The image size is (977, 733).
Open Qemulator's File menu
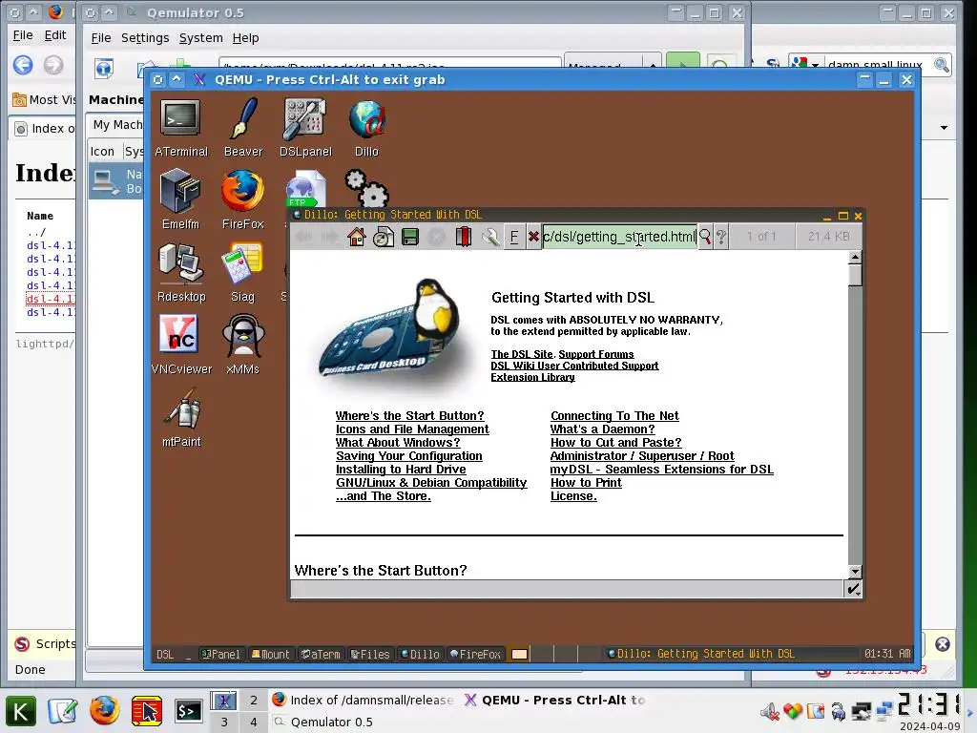coord(101,38)
